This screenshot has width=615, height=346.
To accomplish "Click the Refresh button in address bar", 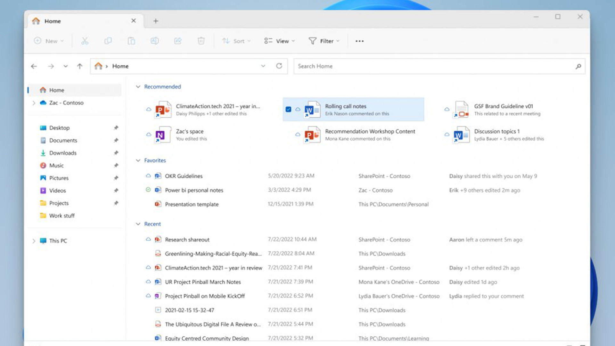I will [279, 66].
